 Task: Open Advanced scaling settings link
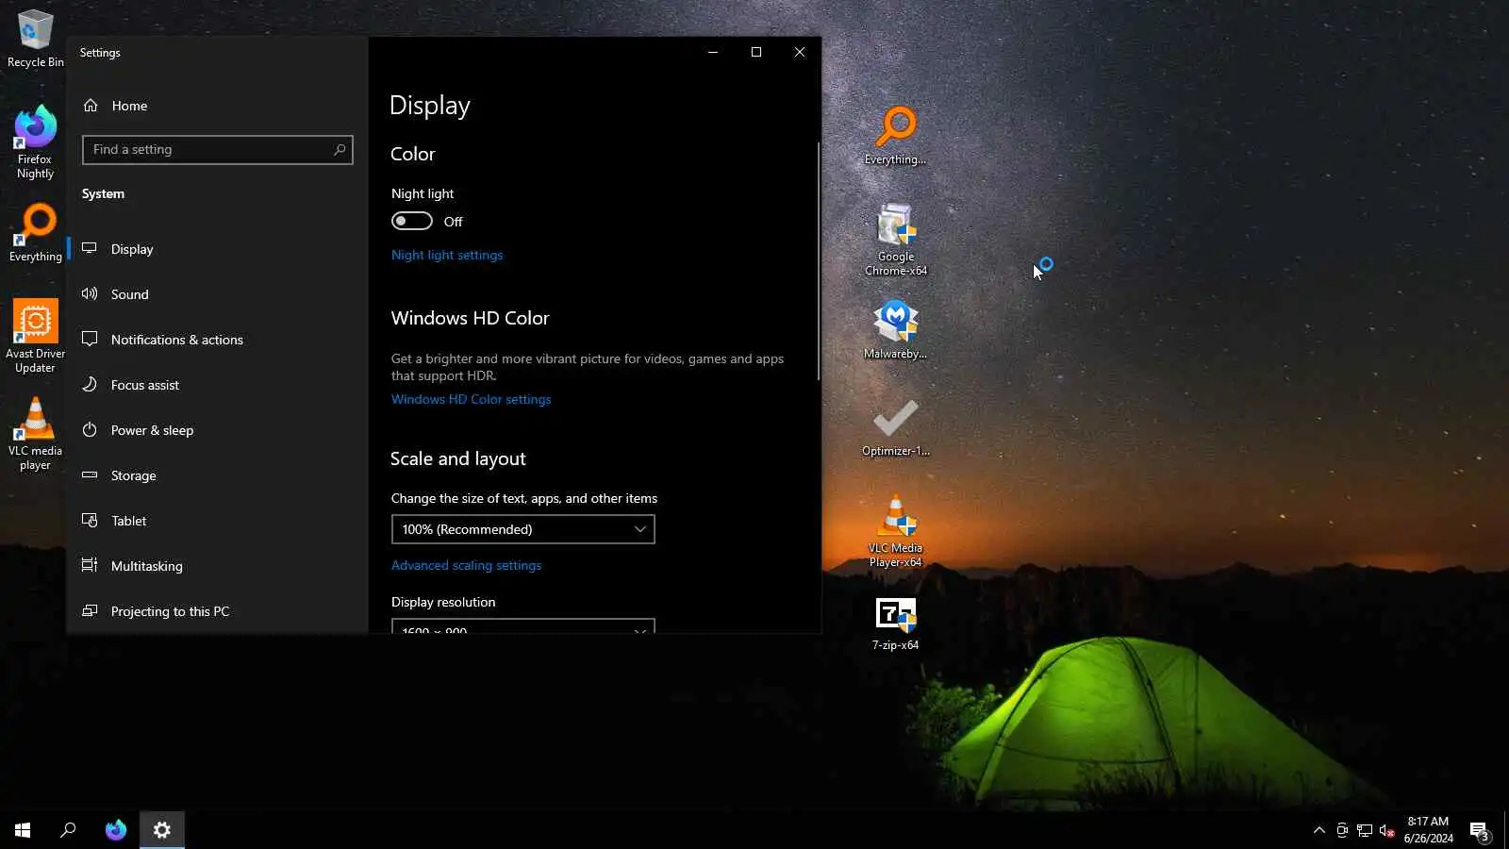(467, 565)
